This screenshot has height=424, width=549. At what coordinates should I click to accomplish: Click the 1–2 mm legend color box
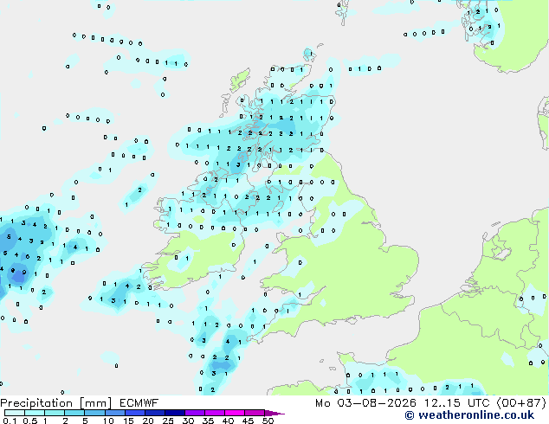click(x=55, y=413)
